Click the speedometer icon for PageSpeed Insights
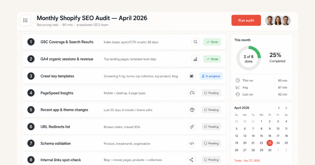 coord(192,93)
